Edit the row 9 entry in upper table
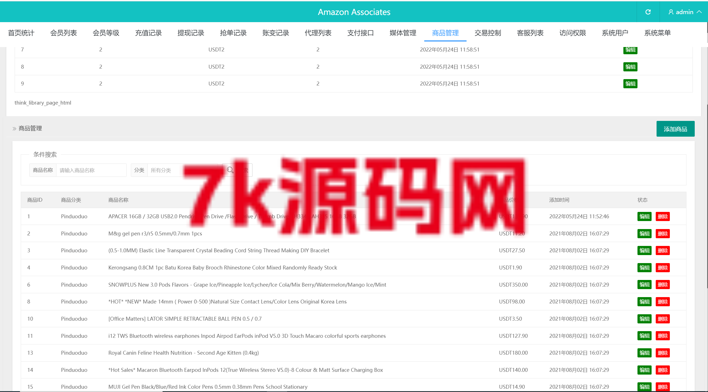 tap(630, 84)
